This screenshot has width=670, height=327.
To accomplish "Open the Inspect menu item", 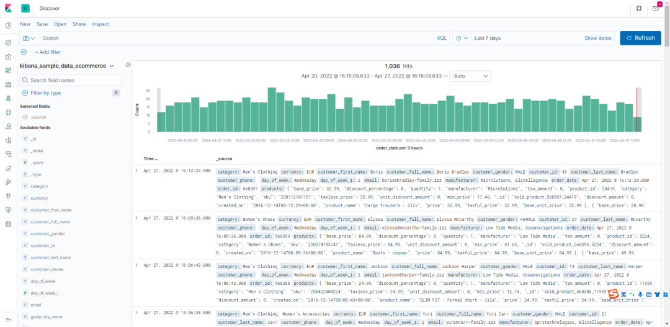I will (100, 24).
